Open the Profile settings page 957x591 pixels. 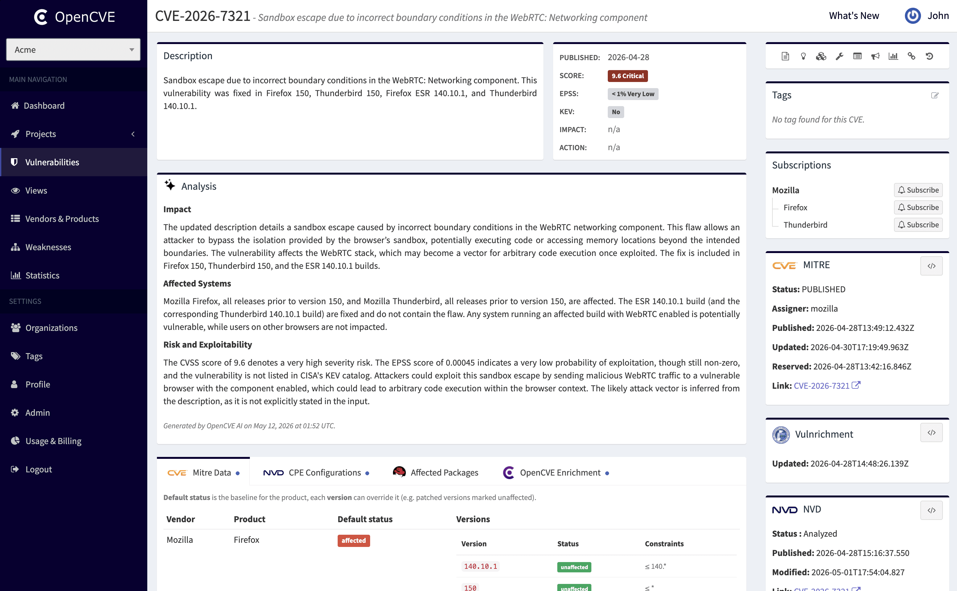pos(74,384)
